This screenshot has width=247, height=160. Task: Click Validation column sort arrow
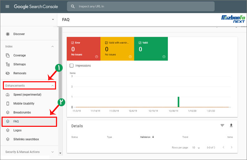click(153, 137)
